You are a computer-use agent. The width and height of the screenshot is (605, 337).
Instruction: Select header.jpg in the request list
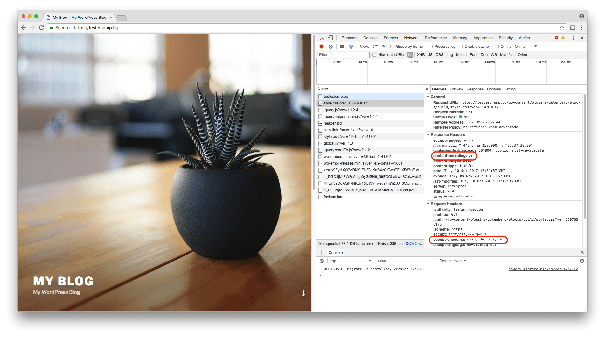tap(332, 123)
